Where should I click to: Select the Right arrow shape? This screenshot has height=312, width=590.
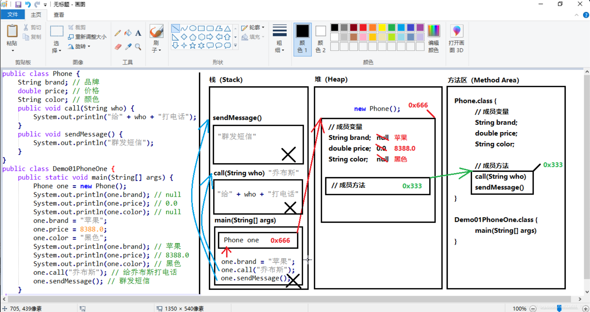coord(210,37)
